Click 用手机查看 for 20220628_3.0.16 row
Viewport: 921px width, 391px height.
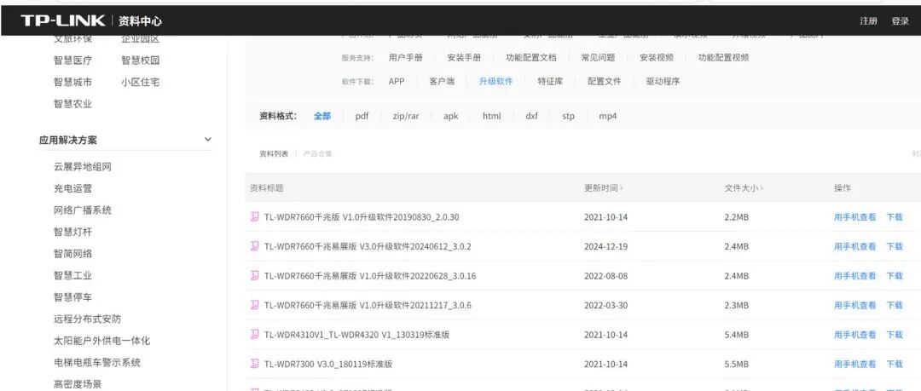tap(854, 276)
